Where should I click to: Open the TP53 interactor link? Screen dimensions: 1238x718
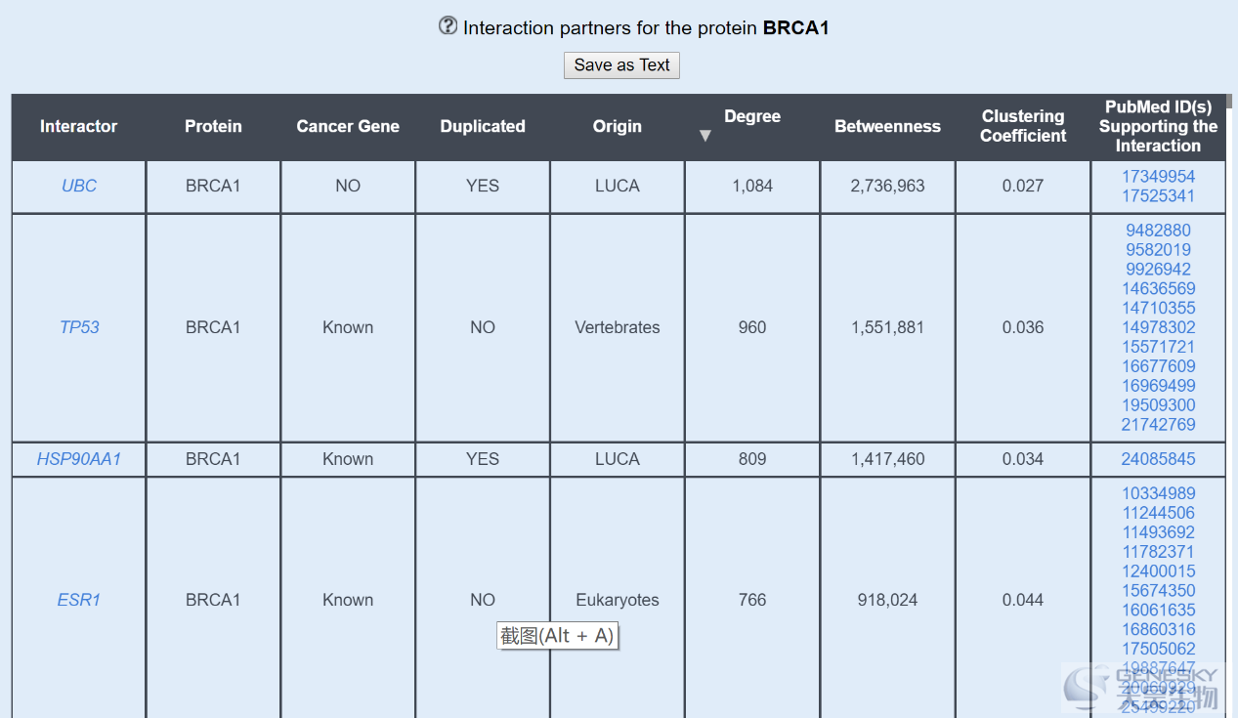[x=79, y=327]
